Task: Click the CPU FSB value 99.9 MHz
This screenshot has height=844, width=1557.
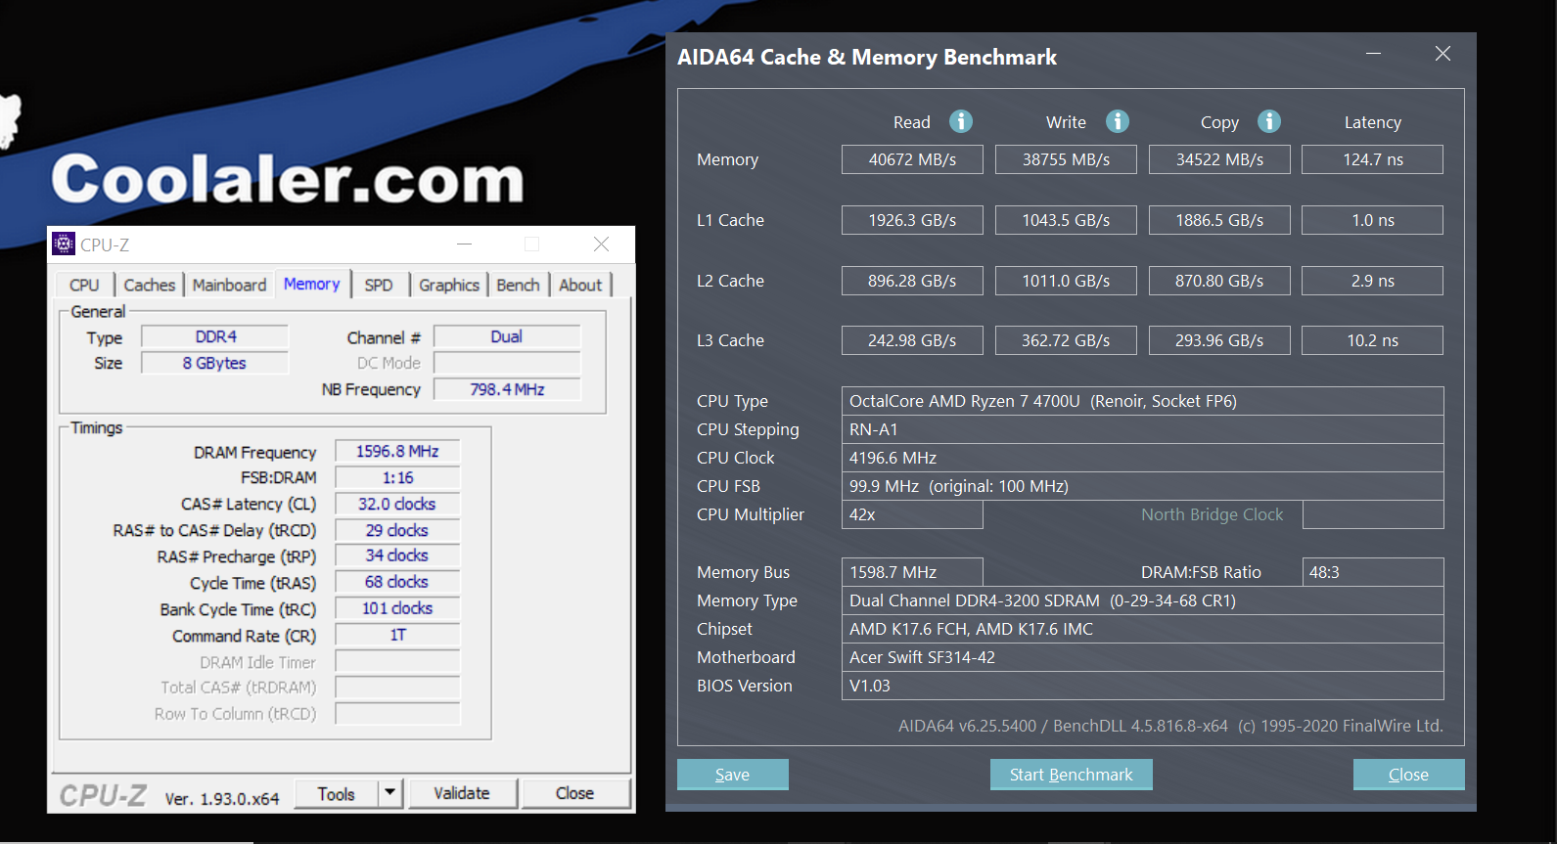Action: click(x=1142, y=486)
